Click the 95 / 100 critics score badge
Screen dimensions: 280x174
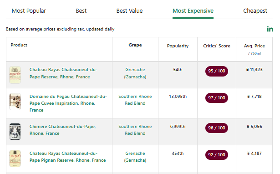[x=217, y=71]
